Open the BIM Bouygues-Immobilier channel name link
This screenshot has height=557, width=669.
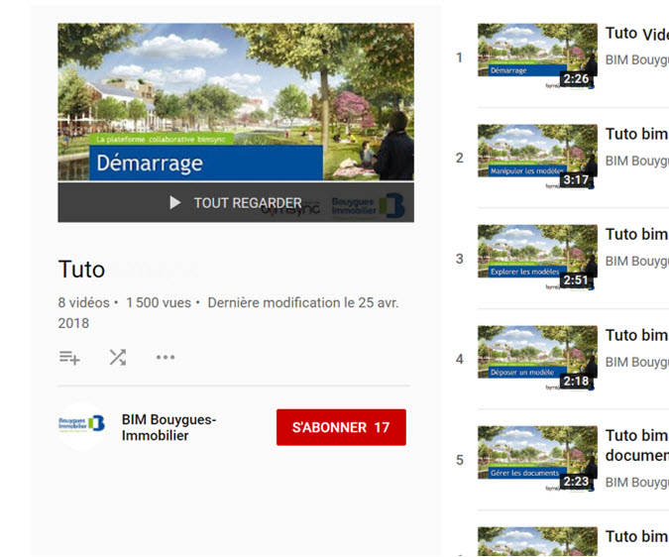coord(168,427)
